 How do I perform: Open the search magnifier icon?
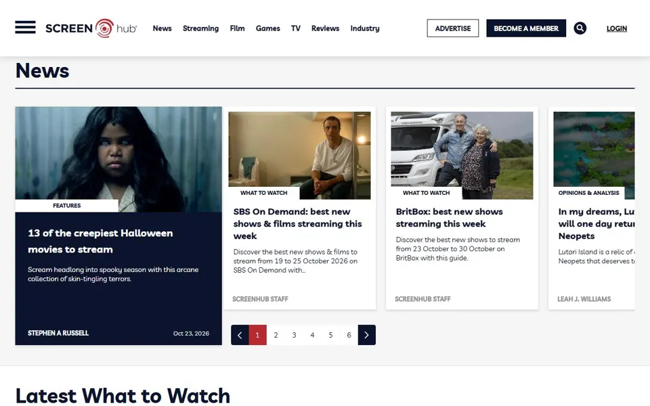tap(580, 28)
